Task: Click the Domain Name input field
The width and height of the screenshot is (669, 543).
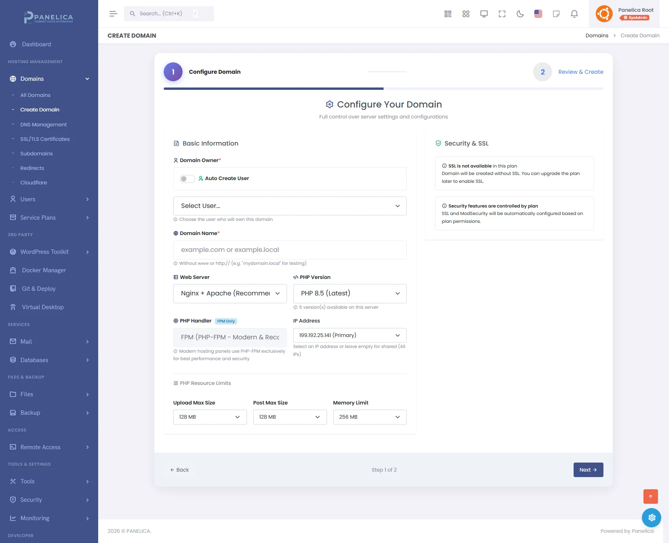Action: (289, 250)
